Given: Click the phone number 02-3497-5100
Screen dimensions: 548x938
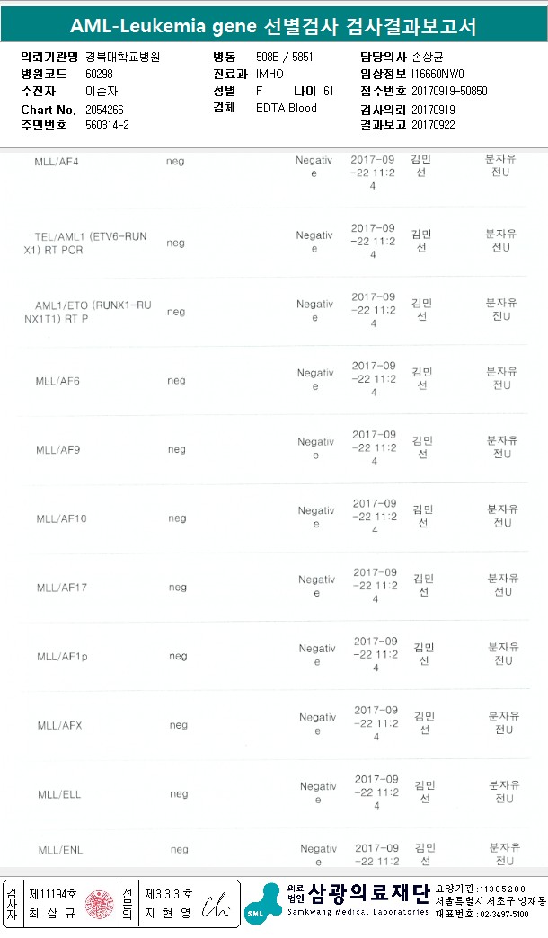Looking at the screenshot, I should coord(505,914).
